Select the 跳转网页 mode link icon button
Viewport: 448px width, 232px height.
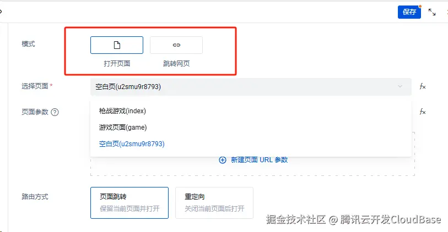(176, 45)
